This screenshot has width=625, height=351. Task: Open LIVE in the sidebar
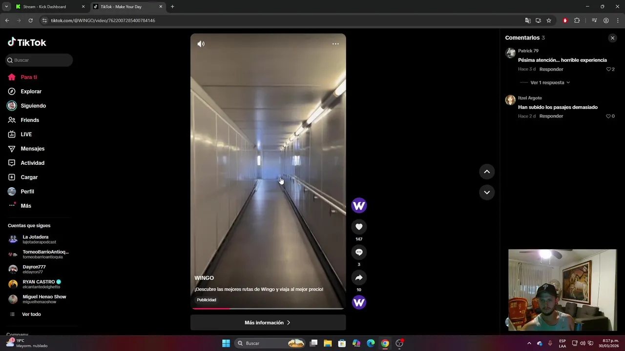click(26, 134)
